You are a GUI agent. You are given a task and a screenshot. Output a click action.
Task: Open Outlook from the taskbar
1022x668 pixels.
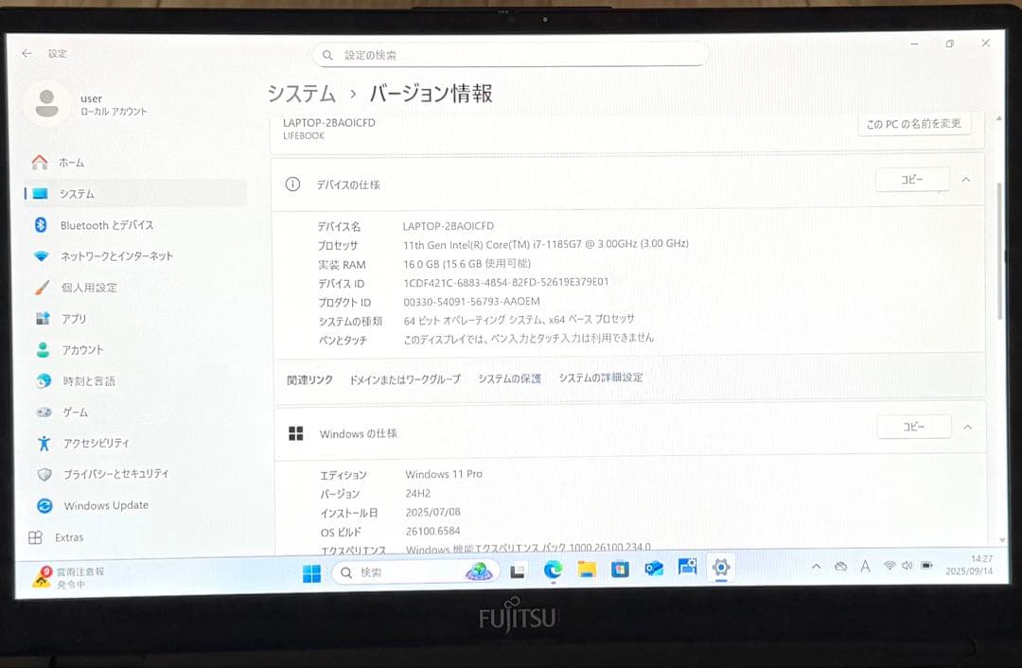(x=654, y=569)
